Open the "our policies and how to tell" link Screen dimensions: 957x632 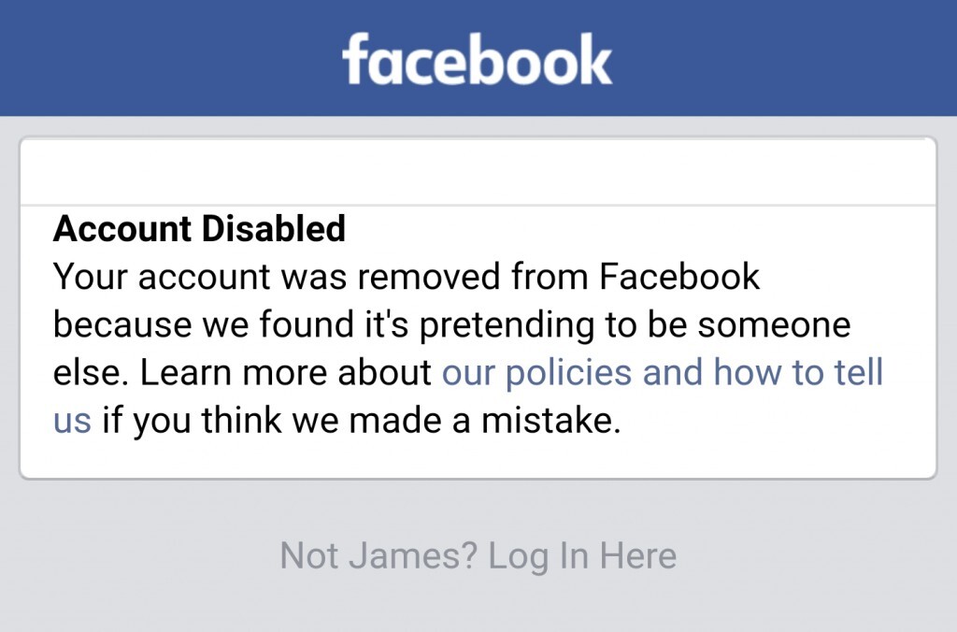662,373
